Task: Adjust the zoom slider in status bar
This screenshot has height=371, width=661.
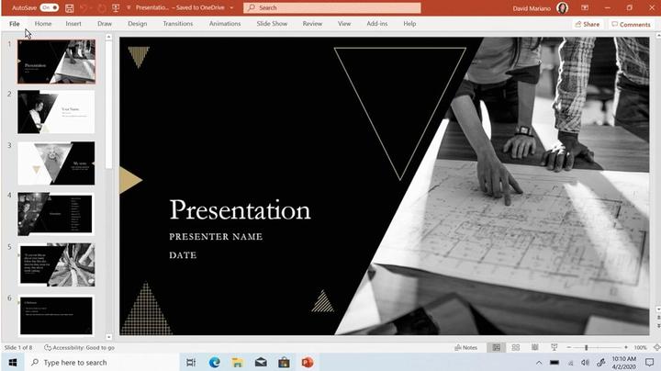Action: pos(587,348)
